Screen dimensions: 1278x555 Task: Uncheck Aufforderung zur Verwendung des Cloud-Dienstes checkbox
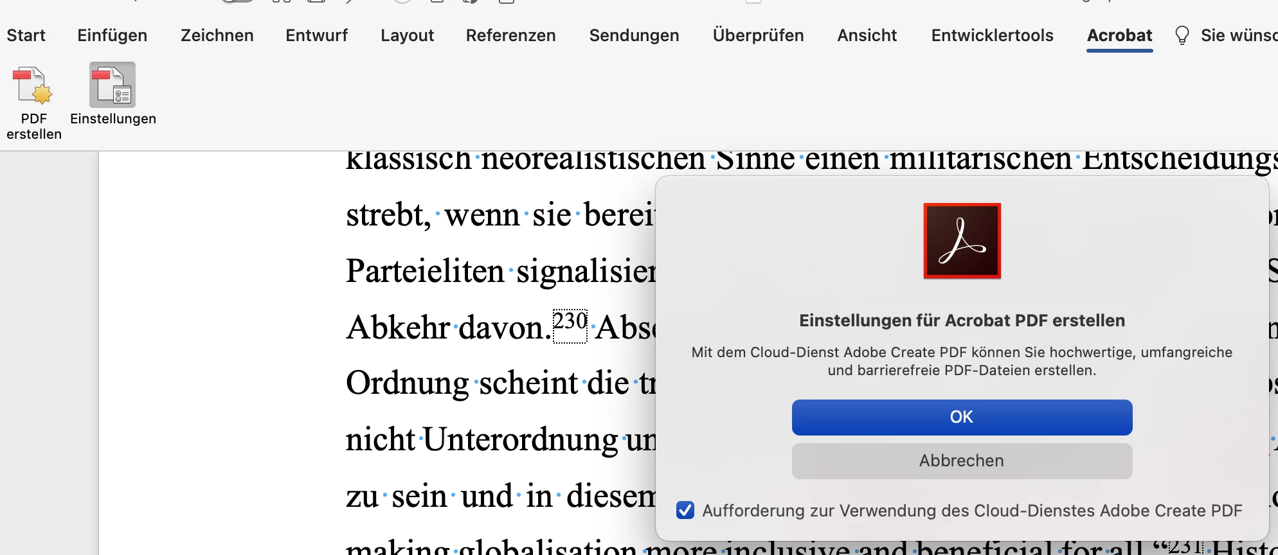click(x=685, y=511)
